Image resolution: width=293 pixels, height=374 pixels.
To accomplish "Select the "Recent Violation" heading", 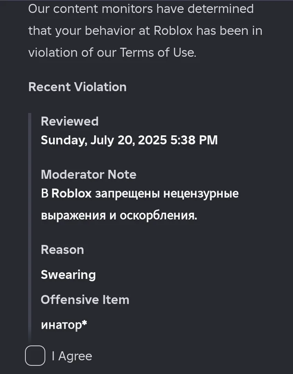I will 77,87.
